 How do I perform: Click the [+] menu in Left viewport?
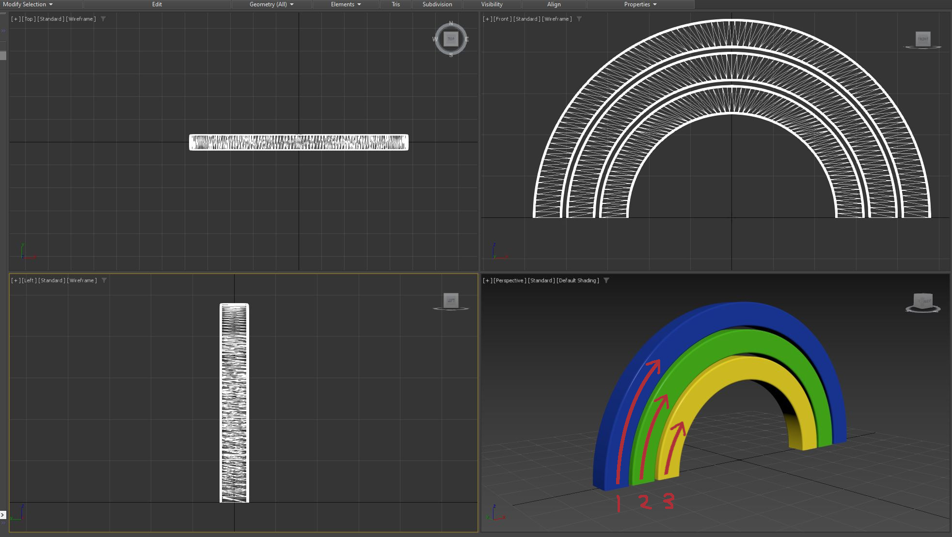[x=16, y=280]
